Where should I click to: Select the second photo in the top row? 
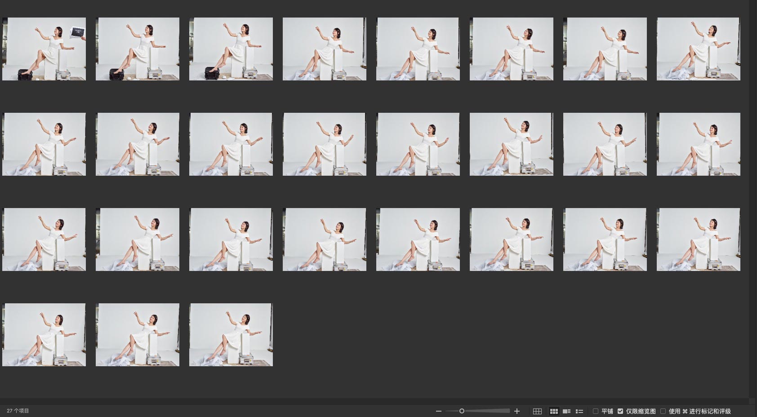coord(138,49)
